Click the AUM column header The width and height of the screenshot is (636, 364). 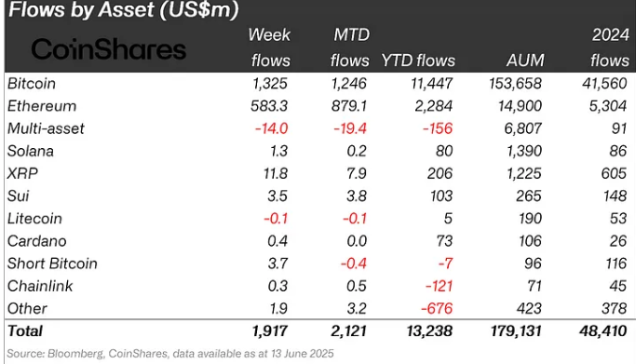click(x=525, y=61)
